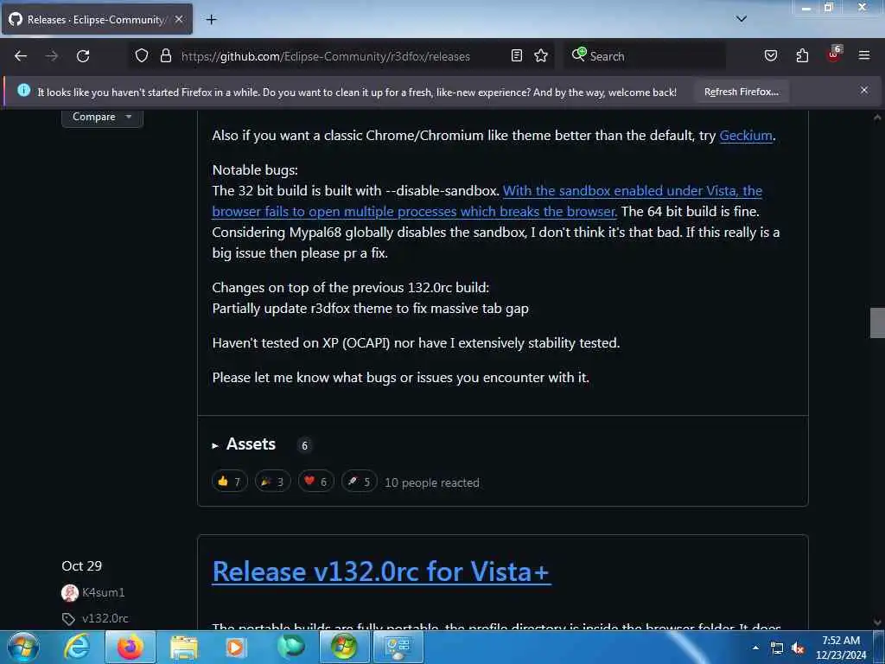Bookmark this page with the star icon

[541, 56]
